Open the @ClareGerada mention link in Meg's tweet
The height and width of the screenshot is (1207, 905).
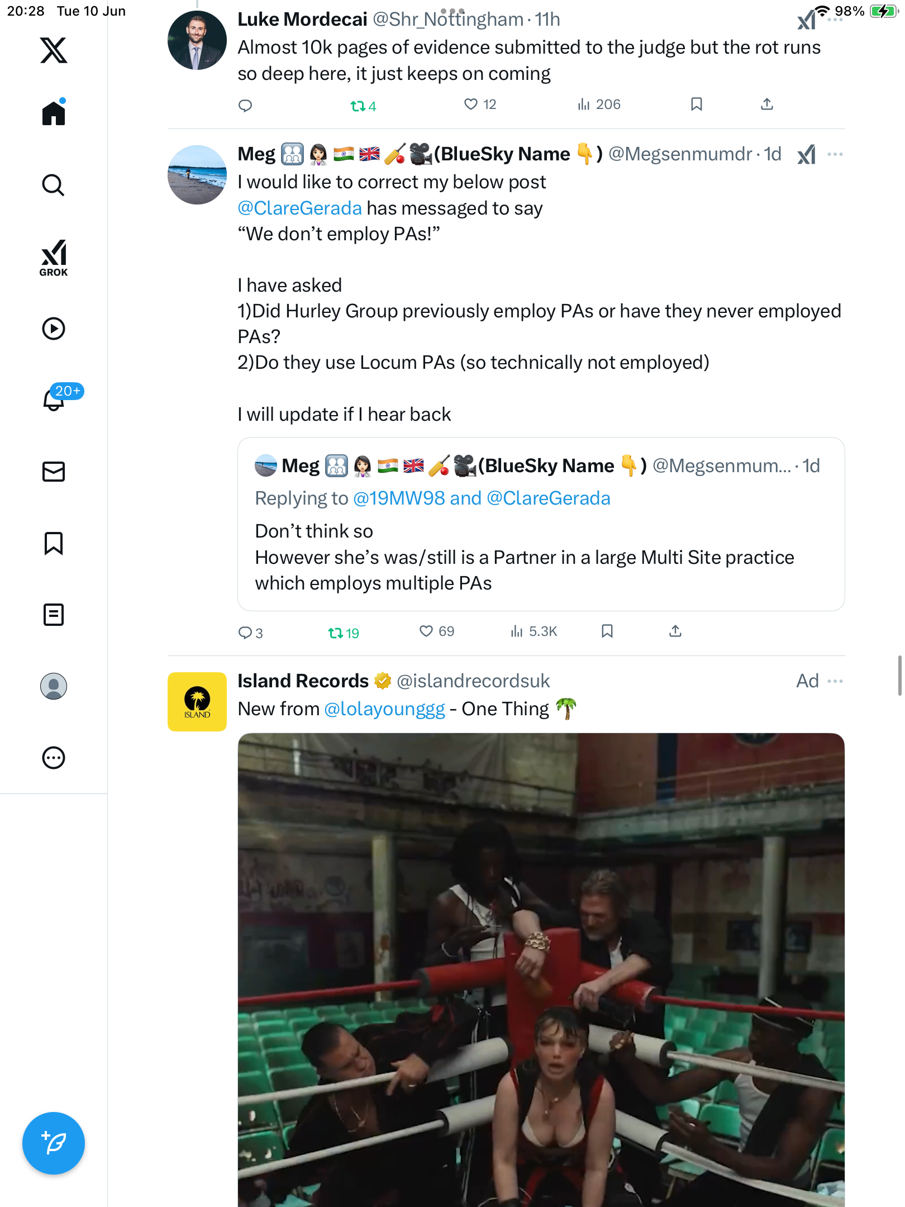(300, 208)
